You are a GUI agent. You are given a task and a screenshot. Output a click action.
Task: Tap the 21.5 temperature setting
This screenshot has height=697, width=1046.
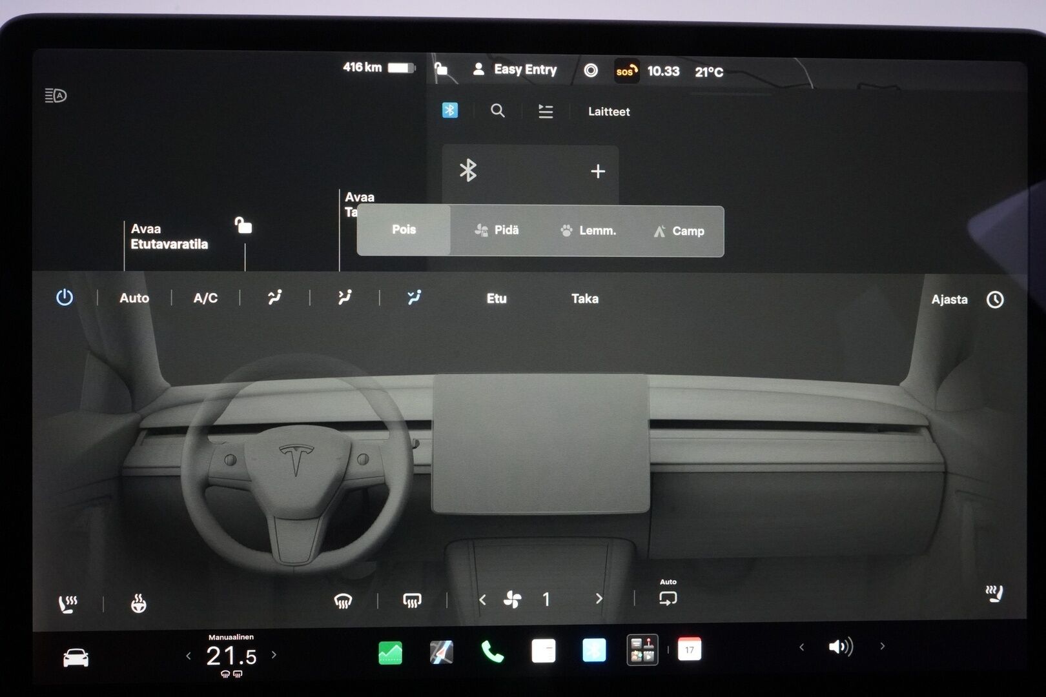[x=231, y=656]
